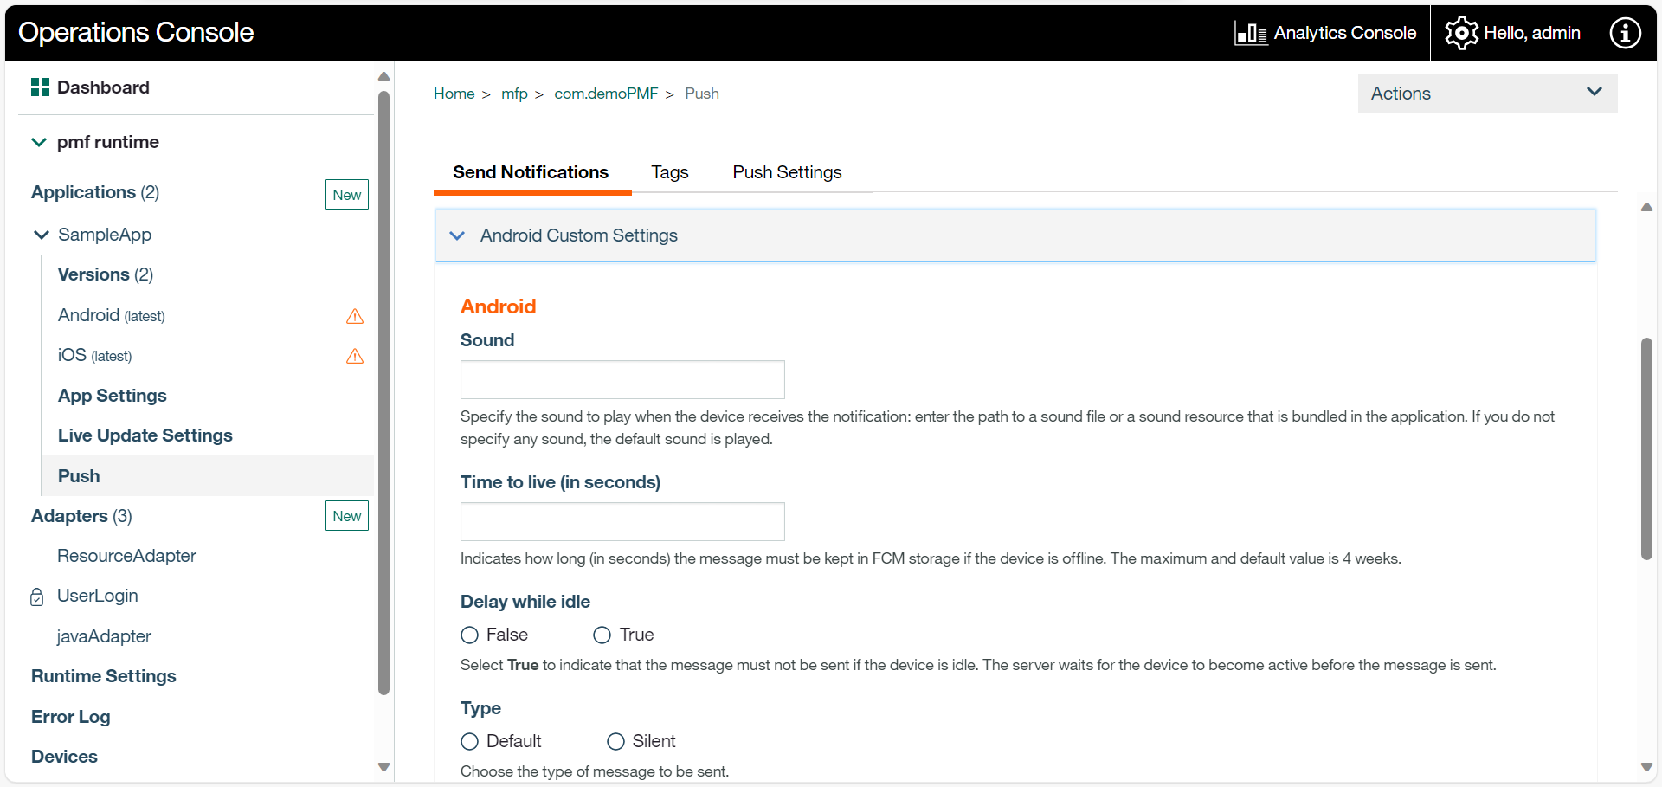Click the gear icon beside Hello, admin
This screenshot has width=1662, height=787.
pos(1461,33)
